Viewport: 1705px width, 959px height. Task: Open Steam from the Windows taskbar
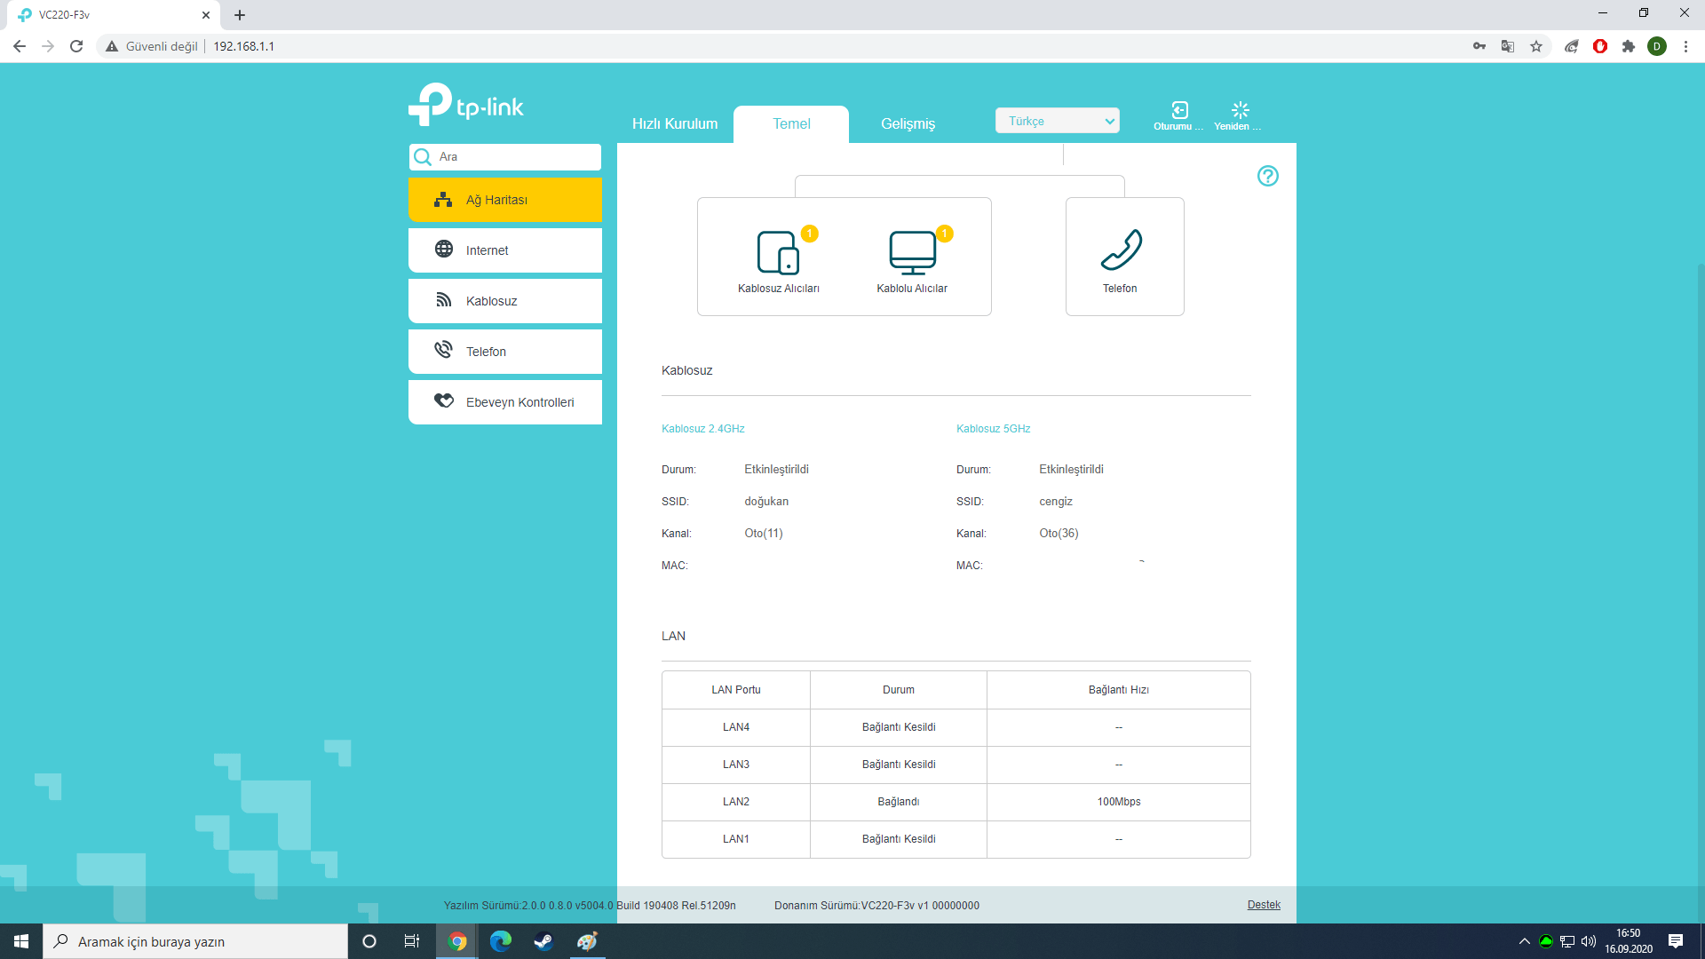(x=543, y=941)
